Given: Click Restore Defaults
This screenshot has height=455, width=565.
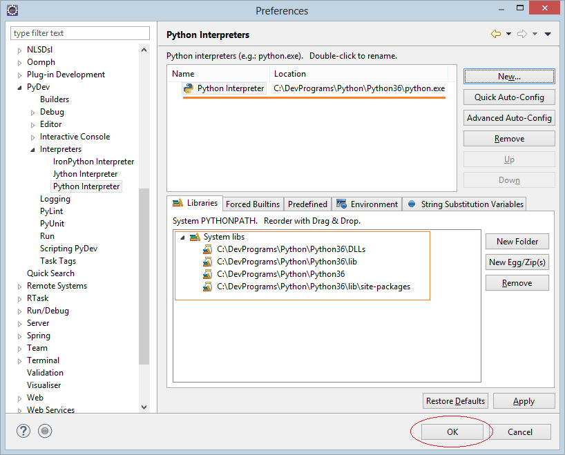Looking at the screenshot, I should [455, 401].
